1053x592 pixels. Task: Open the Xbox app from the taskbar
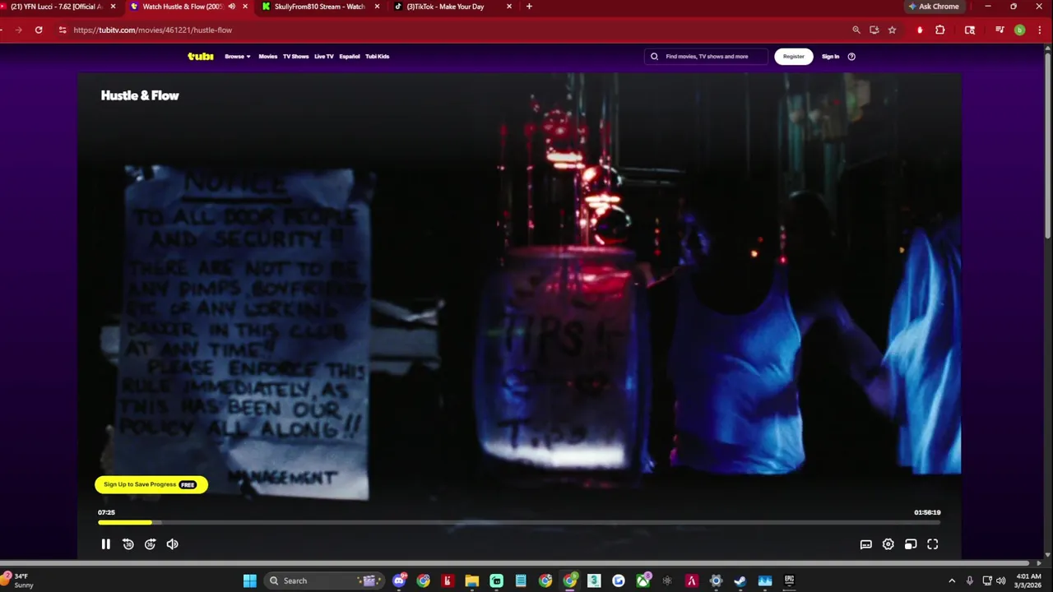click(643, 580)
